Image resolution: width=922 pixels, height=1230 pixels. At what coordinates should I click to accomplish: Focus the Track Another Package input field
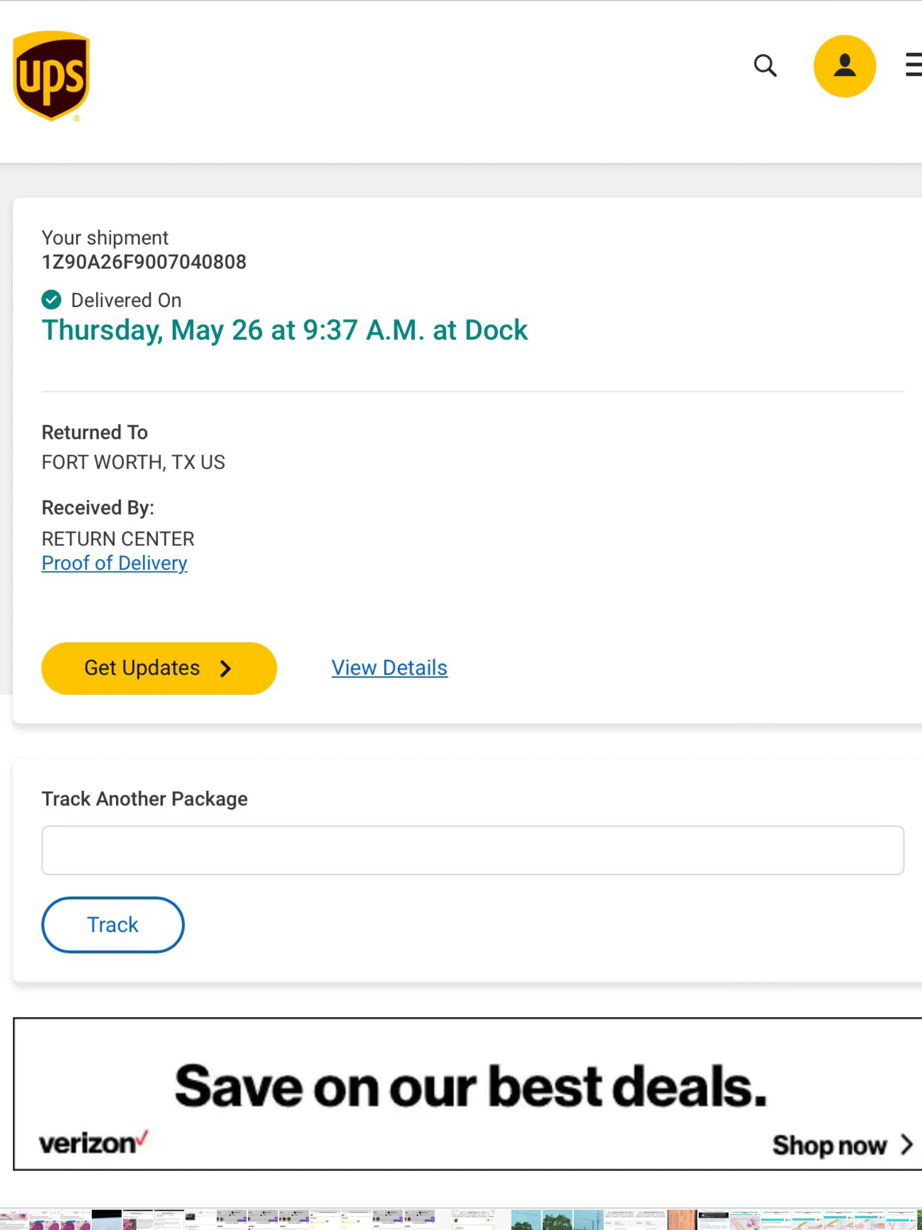click(x=472, y=850)
